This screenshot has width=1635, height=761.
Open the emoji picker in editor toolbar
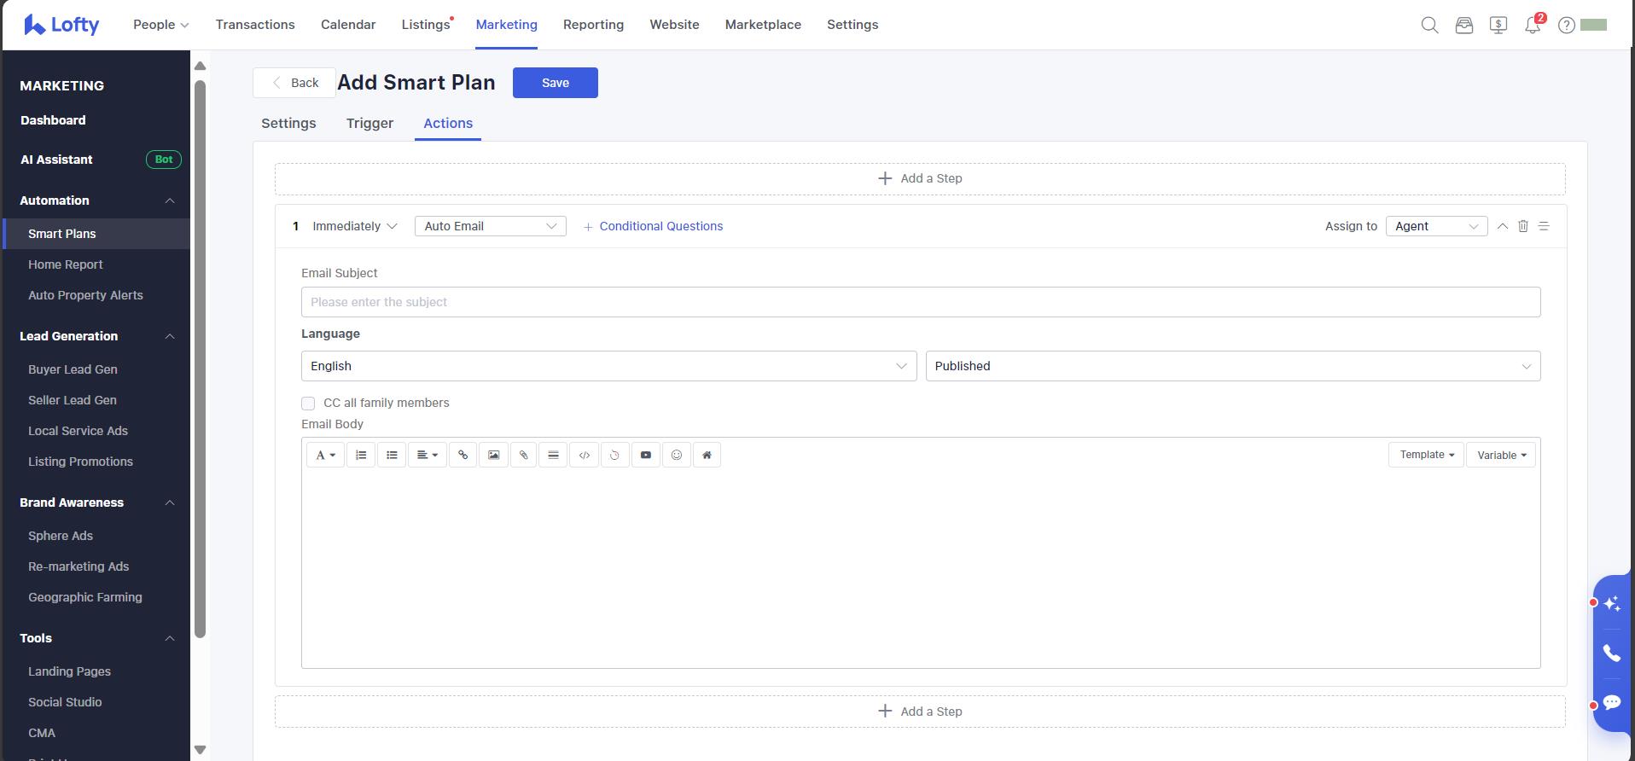(x=677, y=455)
